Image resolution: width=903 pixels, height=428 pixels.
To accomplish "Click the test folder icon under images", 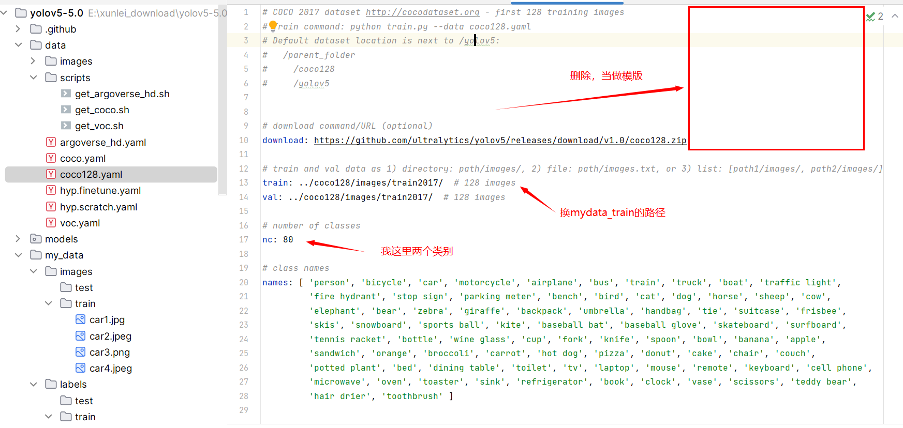I will [x=66, y=287].
